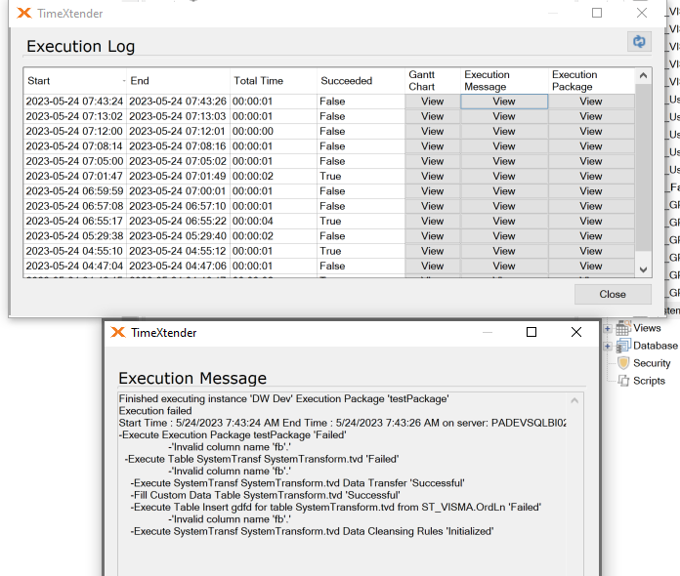View Execution Package for 05:29:38 execution

(x=591, y=236)
